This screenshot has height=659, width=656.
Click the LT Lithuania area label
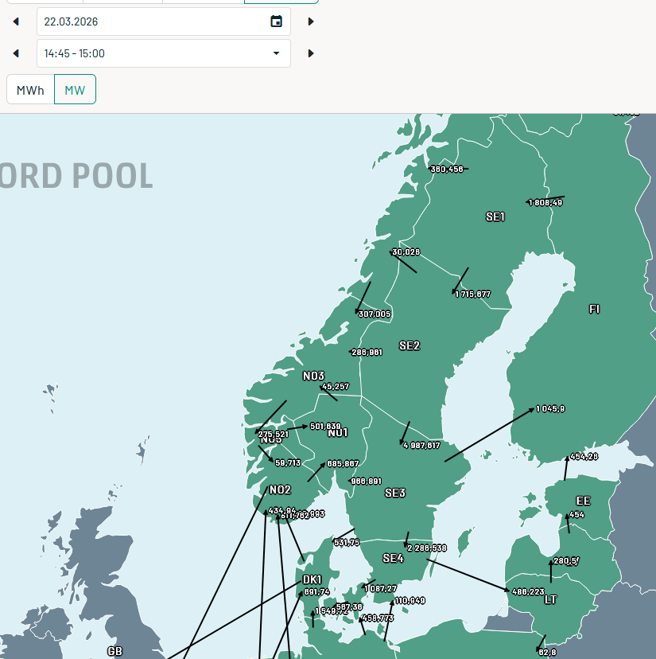pyautogui.click(x=550, y=600)
